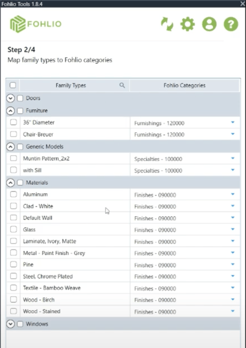The width and height of the screenshot is (246, 348).
Task: Open category dropdown for Glass
Action: tap(233, 229)
